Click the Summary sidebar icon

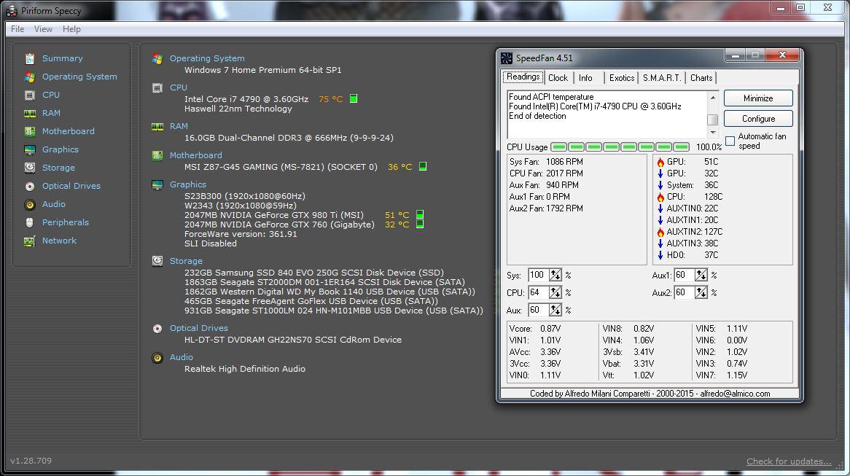click(30, 58)
